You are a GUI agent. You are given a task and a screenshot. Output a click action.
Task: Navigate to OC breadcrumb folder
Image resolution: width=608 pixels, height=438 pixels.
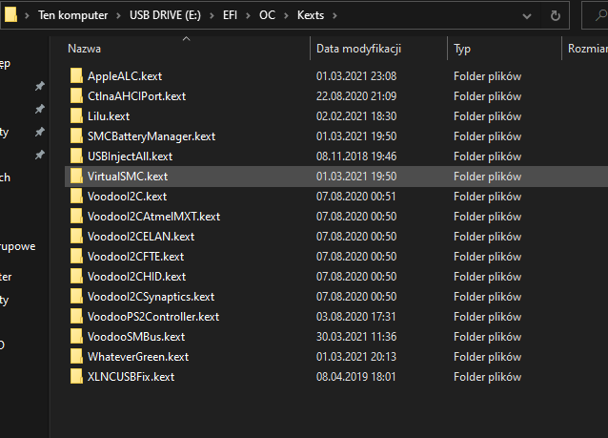pos(267,15)
